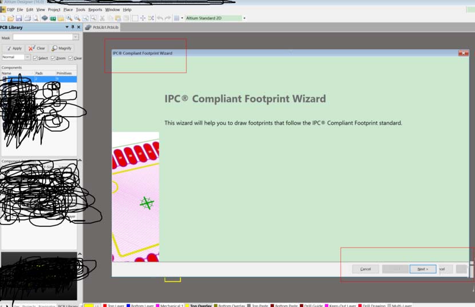This screenshot has height=307, width=475.
Task: Select the Keep-Out Layer tab
Action: [342, 305]
